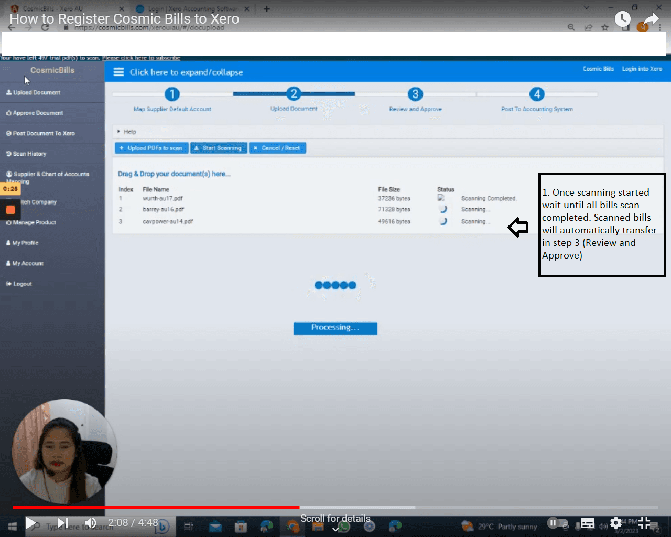Viewport: 671px width, 537px height.
Task: Switch to the Xero Accounting Software login tab
Action: 193,8
